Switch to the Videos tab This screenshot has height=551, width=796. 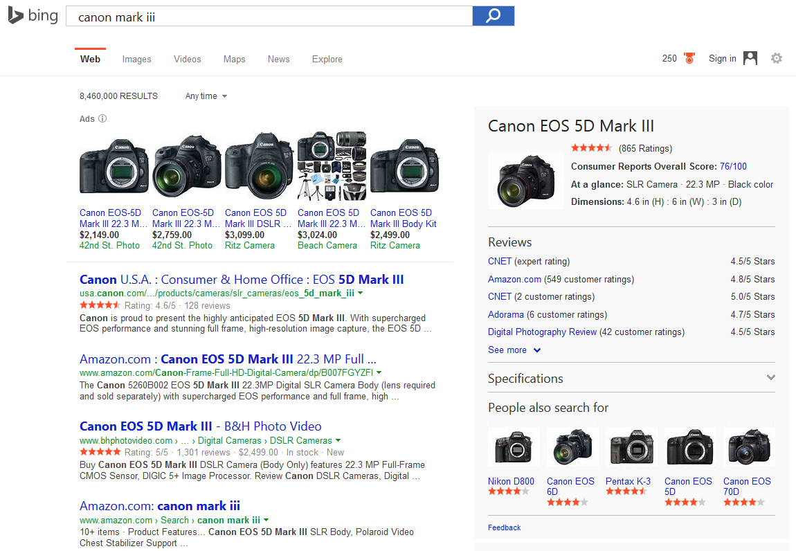click(x=187, y=59)
